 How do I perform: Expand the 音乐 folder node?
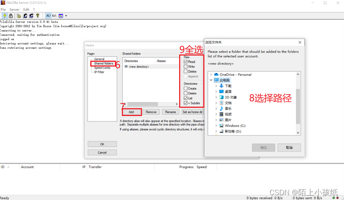[x=216, y=108]
